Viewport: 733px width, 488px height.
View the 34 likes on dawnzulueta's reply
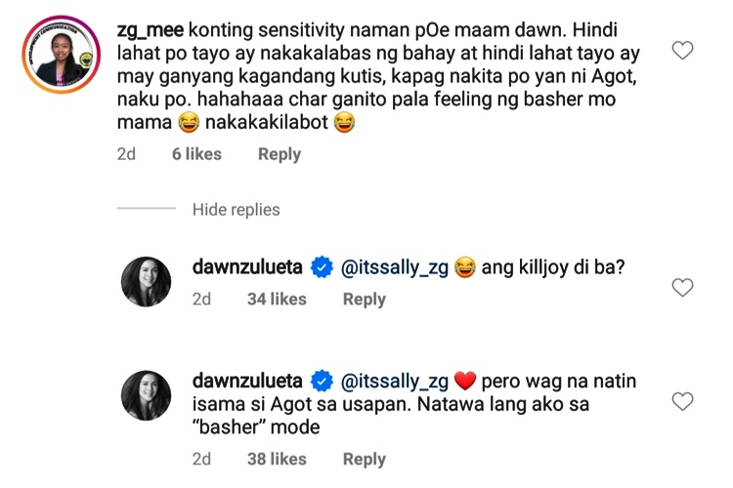277,300
